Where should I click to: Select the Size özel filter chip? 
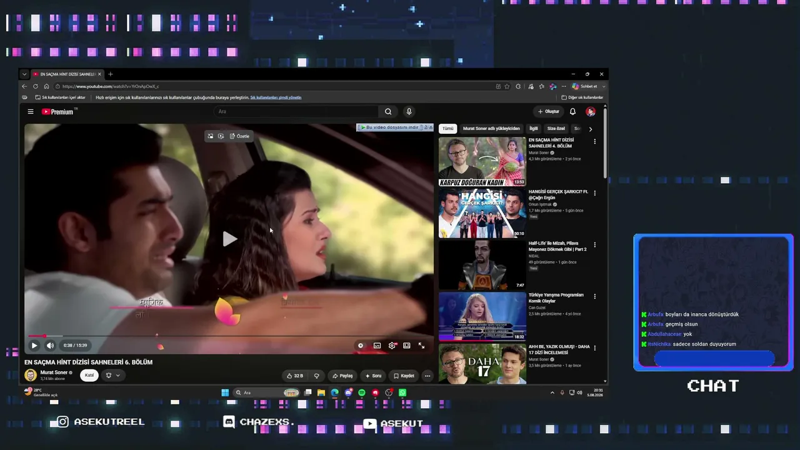click(x=556, y=129)
